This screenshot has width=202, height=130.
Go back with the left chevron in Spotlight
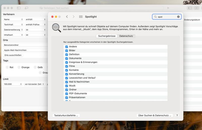point(67,17)
